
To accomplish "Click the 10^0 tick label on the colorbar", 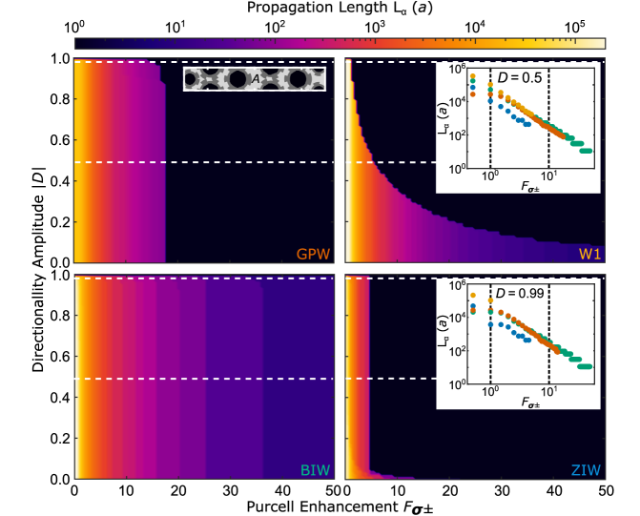I will (74, 27).
